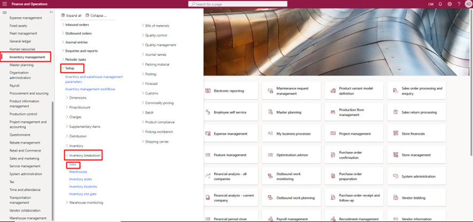The width and height of the screenshot is (473, 222).
Task: Click Financial analysis - current company tile icon
Action: (208, 198)
